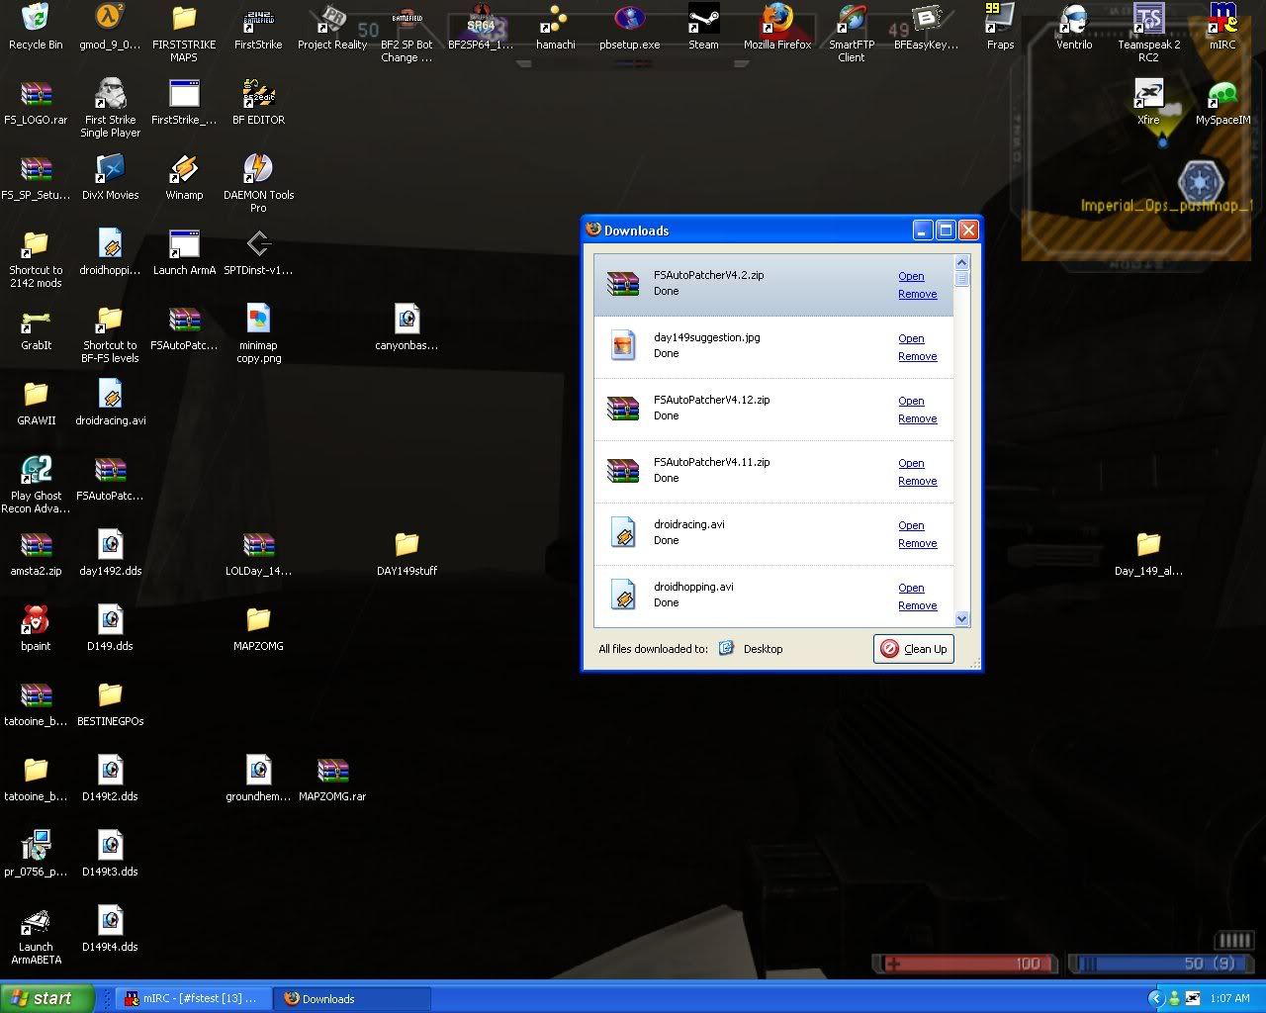Click the 1:07 AM system clock

coord(1229,999)
